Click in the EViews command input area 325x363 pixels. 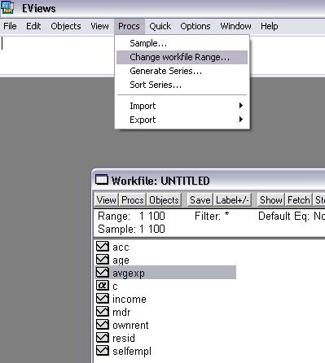click(x=162, y=55)
